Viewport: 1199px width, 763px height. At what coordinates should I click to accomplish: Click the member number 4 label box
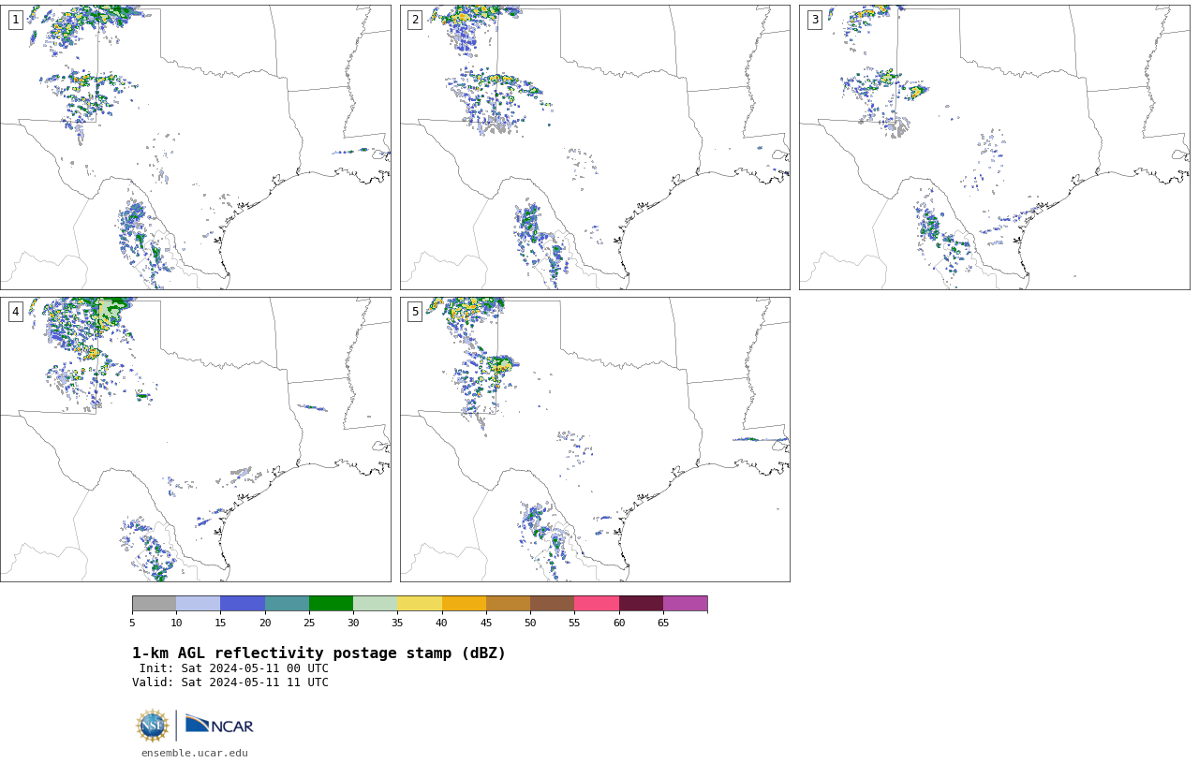pyautogui.click(x=15, y=312)
